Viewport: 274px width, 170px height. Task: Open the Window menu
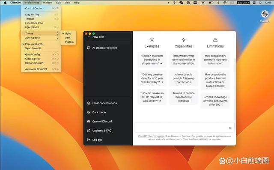48,3
